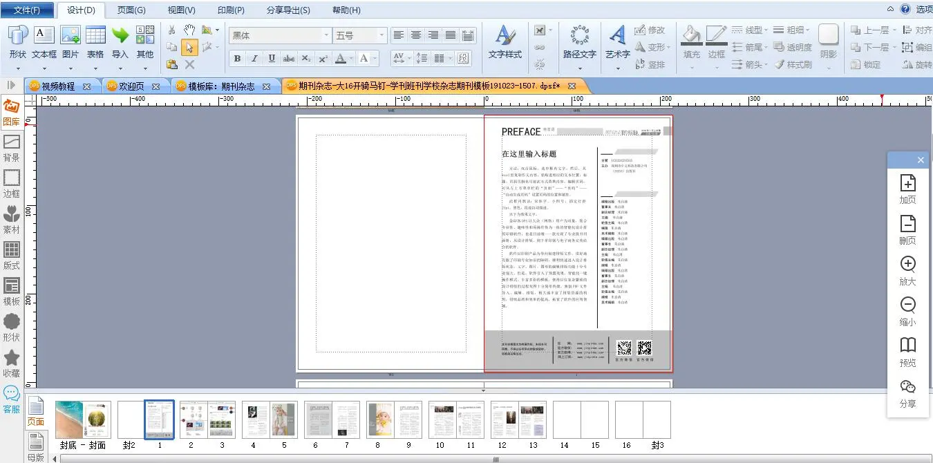Insert a text box with 文本框 tool
The height and width of the screenshot is (463, 933).
(x=44, y=36)
